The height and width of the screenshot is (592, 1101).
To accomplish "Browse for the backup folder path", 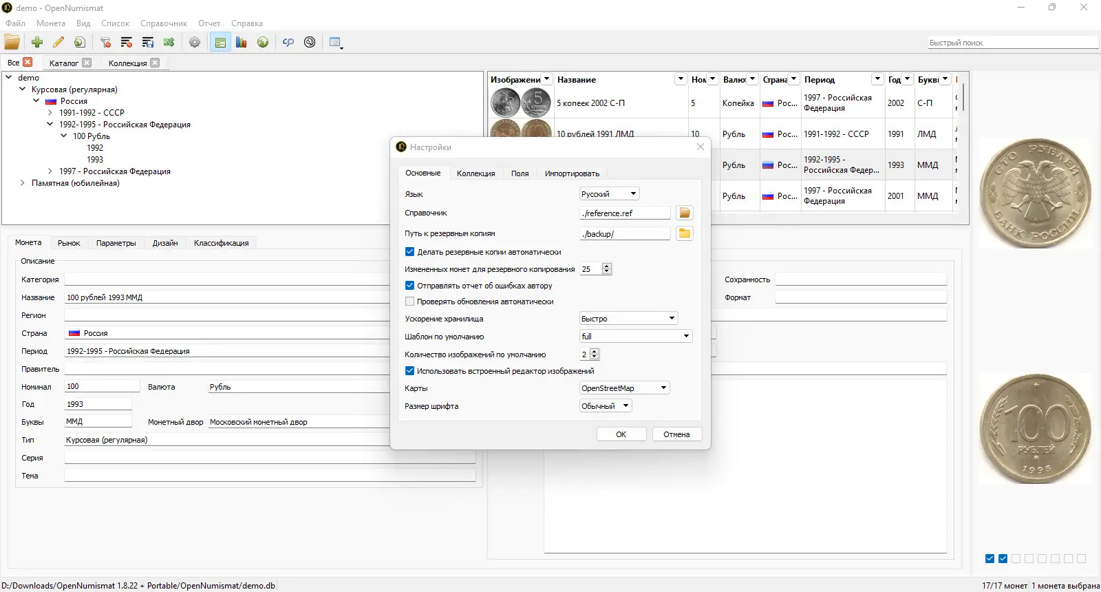I will 684,233.
